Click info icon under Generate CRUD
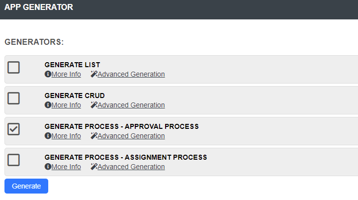This screenshot has height=200, width=358. click(48, 105)
